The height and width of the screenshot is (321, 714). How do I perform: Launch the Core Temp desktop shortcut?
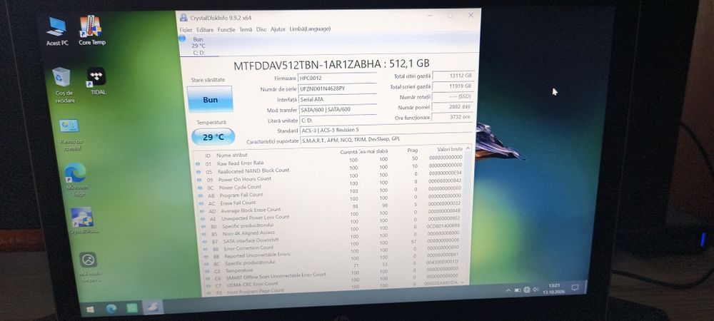point(91,31)
